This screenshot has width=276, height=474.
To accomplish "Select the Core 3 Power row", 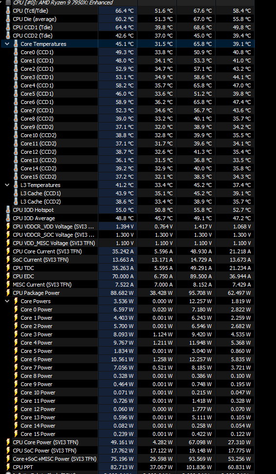I will [127, 334].
